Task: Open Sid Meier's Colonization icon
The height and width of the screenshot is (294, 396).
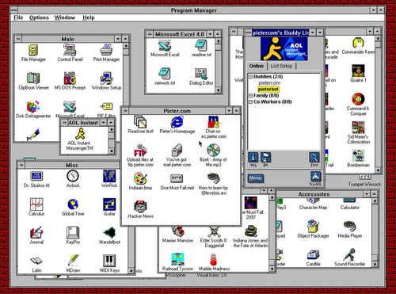Action: click(359, 132)
